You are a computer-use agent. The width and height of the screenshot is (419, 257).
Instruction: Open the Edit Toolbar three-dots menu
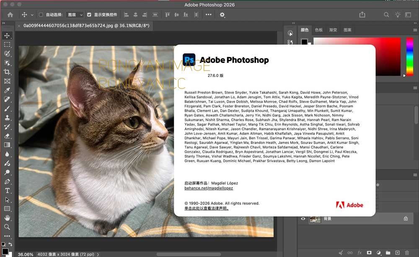(x=7, y=236)
